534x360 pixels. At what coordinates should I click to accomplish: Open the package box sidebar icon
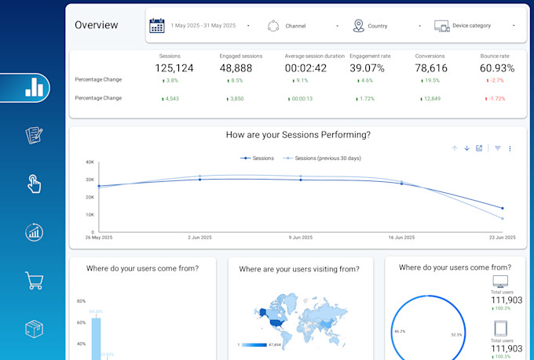coord(34,329)
